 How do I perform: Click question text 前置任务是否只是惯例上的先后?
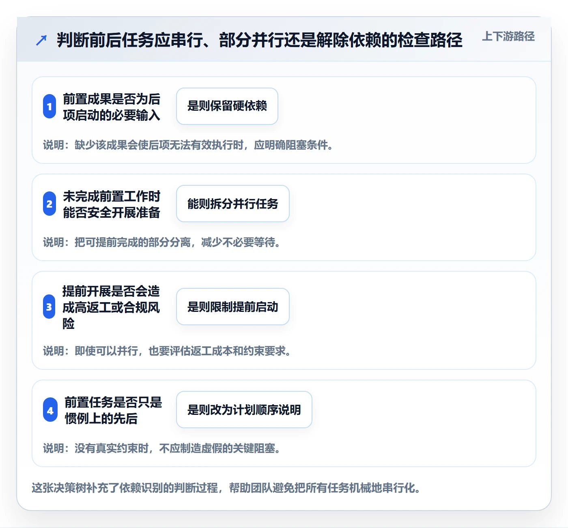(113, 410)
